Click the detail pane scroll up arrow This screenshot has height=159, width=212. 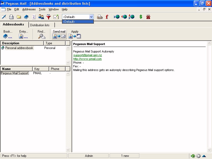(x=209, y=43)
